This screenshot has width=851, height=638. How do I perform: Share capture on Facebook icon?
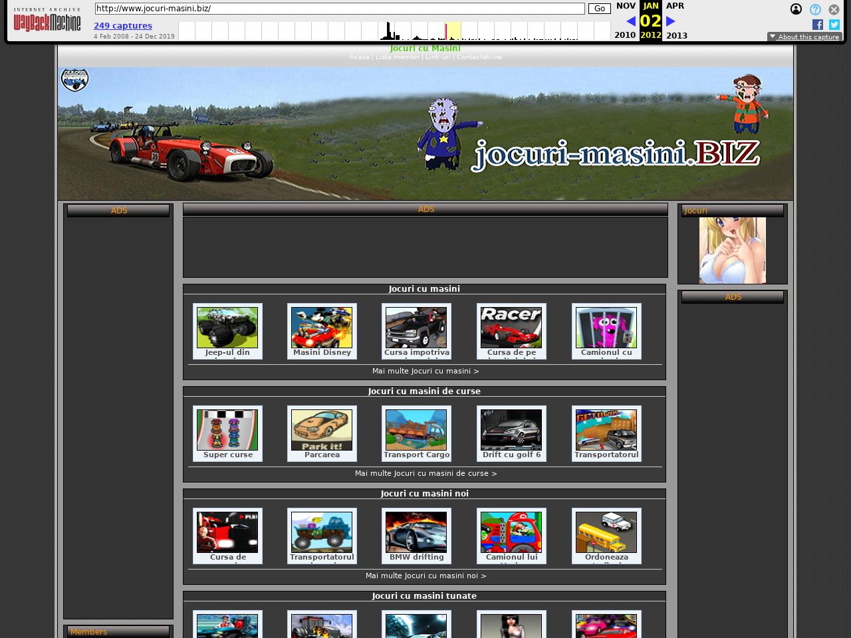click(818, 25)
